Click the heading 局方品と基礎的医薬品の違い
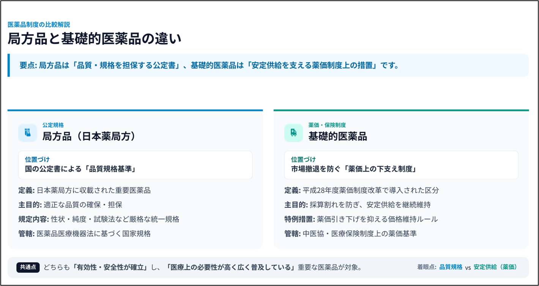The height and width of the screenshot is (286, 539). [x=94, y=39]
